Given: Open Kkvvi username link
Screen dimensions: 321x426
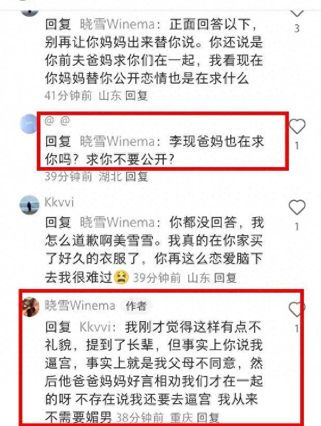Looking at the screenshot, I should coord(59,202).
